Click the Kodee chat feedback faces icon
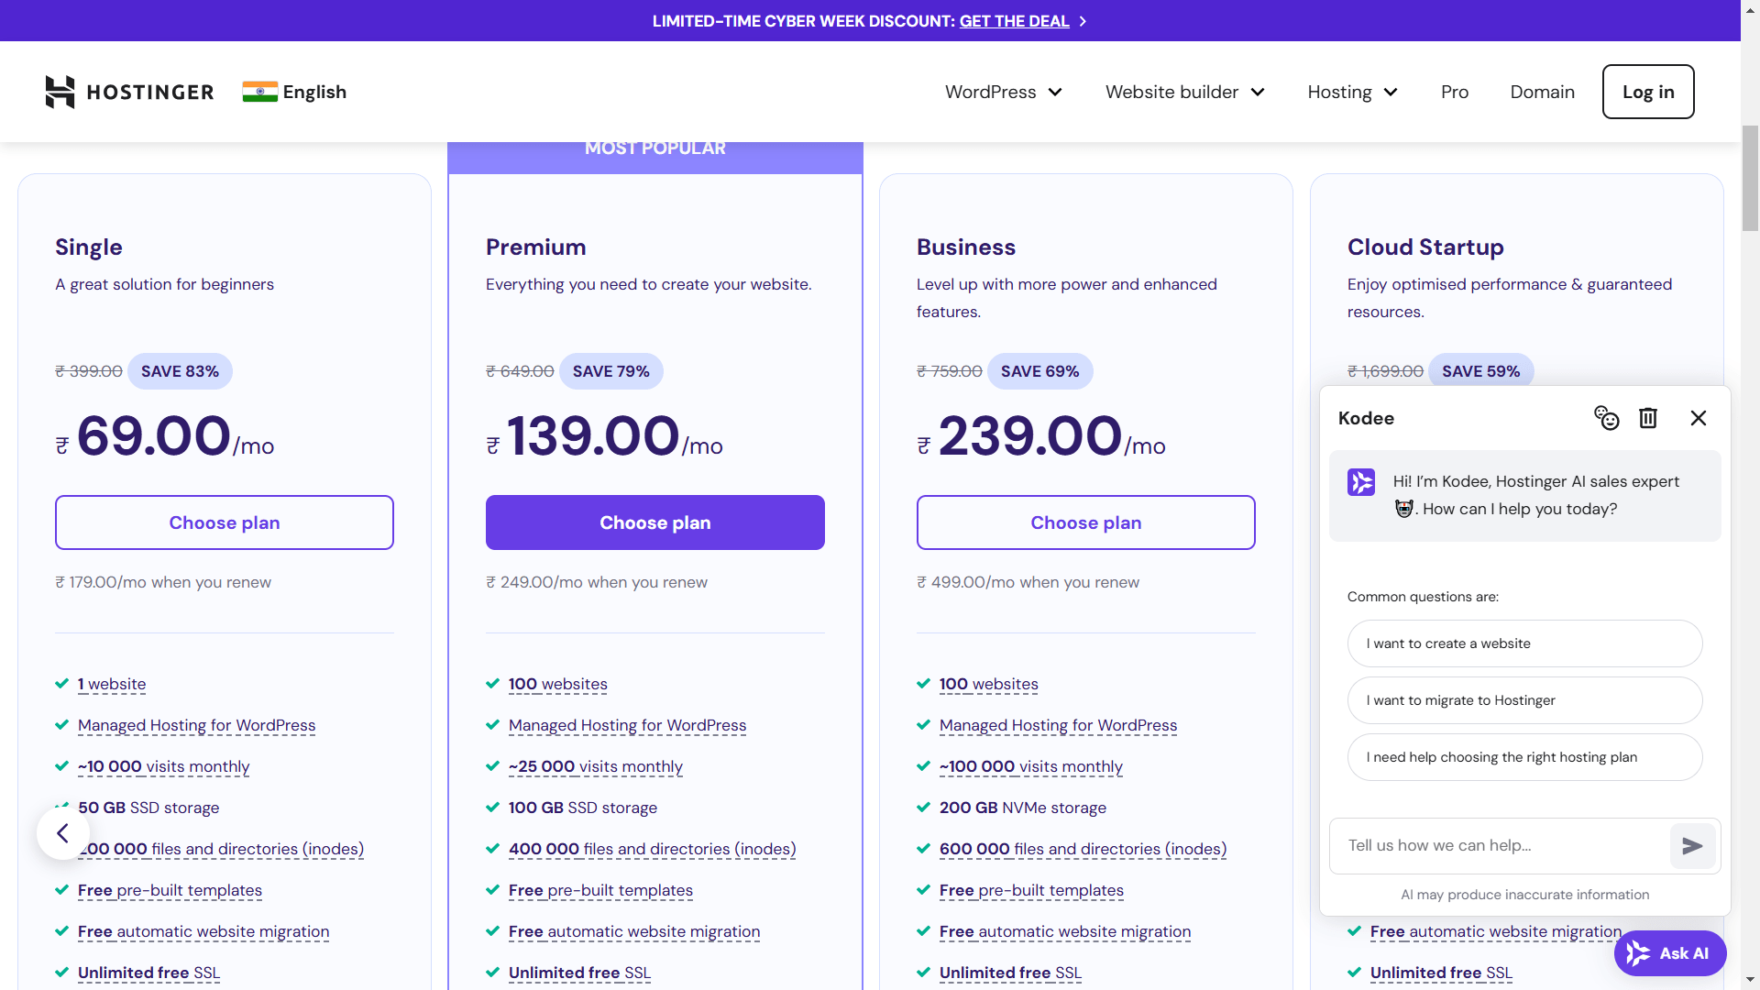This screenshot has width=1760, height=990. tap(1606, 418)
